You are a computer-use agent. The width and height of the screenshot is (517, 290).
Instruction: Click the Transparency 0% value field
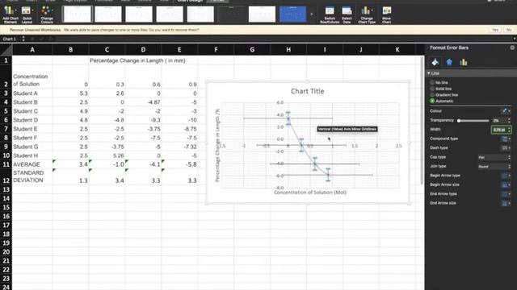499,120
